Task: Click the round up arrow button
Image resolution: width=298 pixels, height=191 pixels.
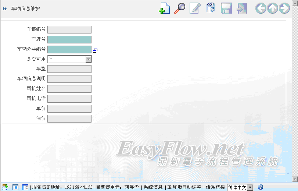Action: [x=273, y=8]
